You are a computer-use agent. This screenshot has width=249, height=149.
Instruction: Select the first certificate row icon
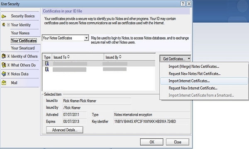[x=47, y=64]
